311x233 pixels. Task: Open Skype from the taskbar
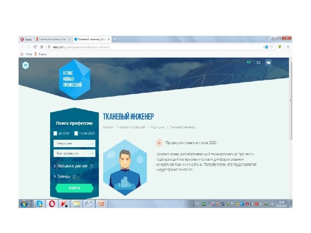click(x=40, y=204)
